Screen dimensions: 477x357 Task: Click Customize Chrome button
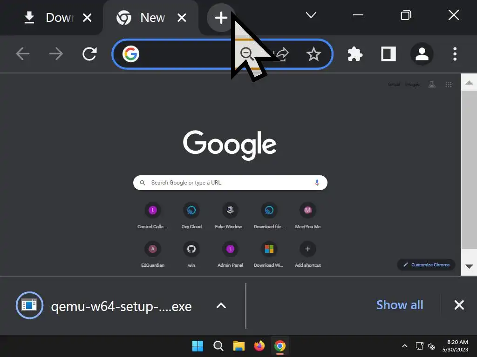coord(426,264)
